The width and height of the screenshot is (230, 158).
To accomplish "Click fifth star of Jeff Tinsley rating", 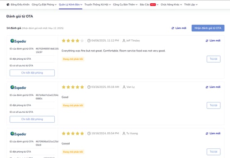I will 82,41.
